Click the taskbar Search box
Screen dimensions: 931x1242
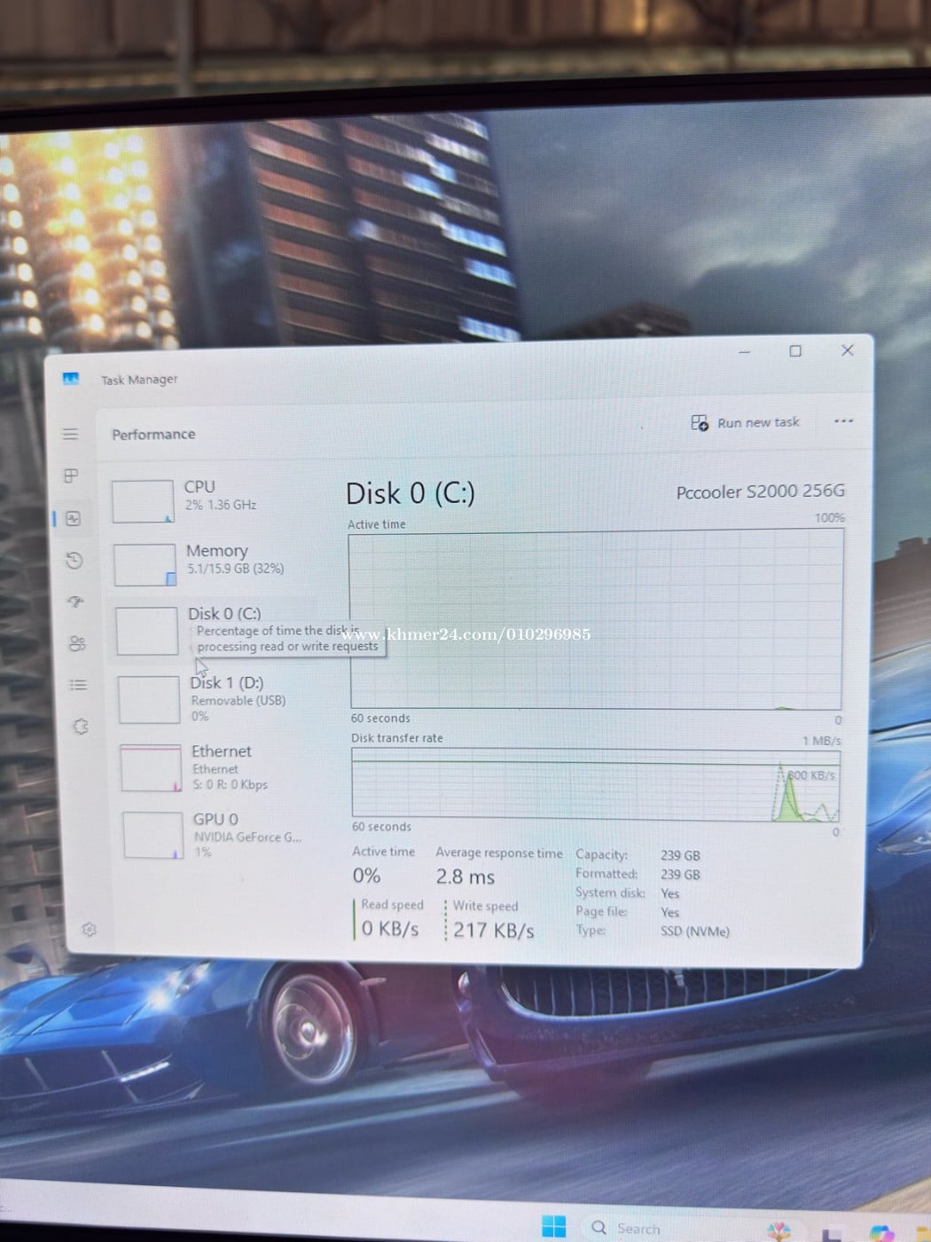[x=629, y=1229]
